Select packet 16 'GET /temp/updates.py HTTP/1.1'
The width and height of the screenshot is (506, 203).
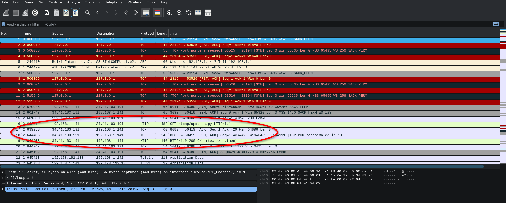pyautogui.click(x=250, y=124)
